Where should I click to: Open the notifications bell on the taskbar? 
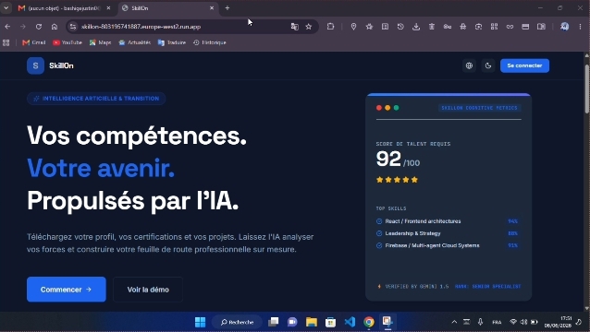579,322
